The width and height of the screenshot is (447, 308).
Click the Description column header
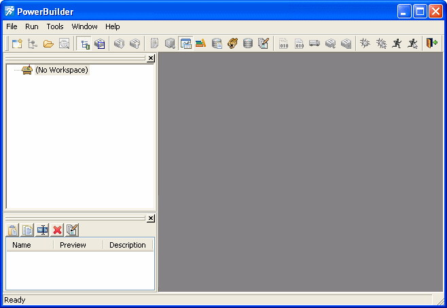[x=128, y=245]
